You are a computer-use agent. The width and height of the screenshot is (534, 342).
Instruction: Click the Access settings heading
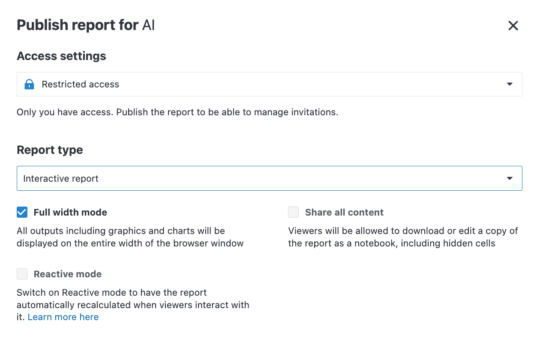61,56
